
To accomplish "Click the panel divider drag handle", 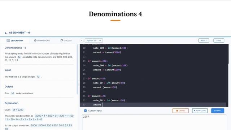I will click(x=79, y=83).
